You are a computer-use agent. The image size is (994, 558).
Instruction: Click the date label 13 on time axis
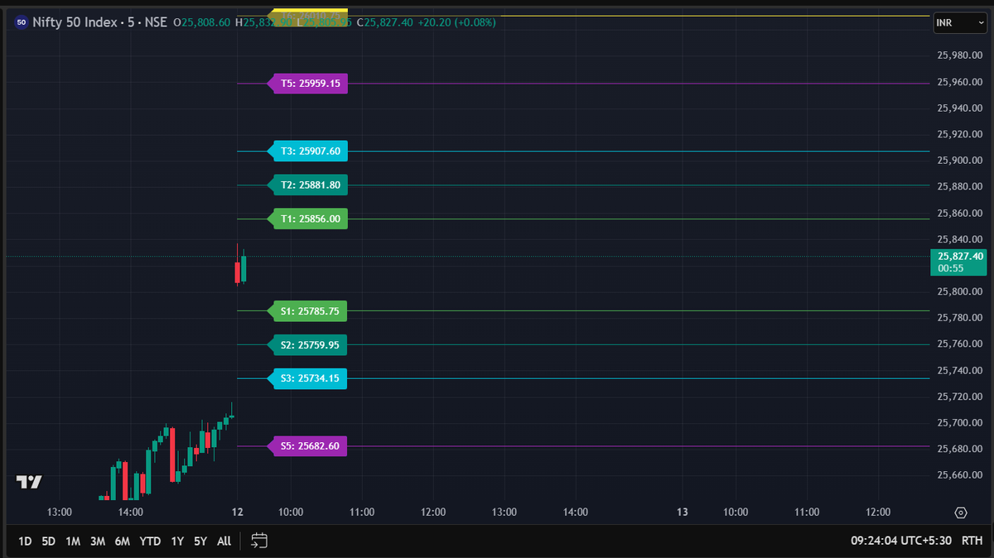click(683, 512)
